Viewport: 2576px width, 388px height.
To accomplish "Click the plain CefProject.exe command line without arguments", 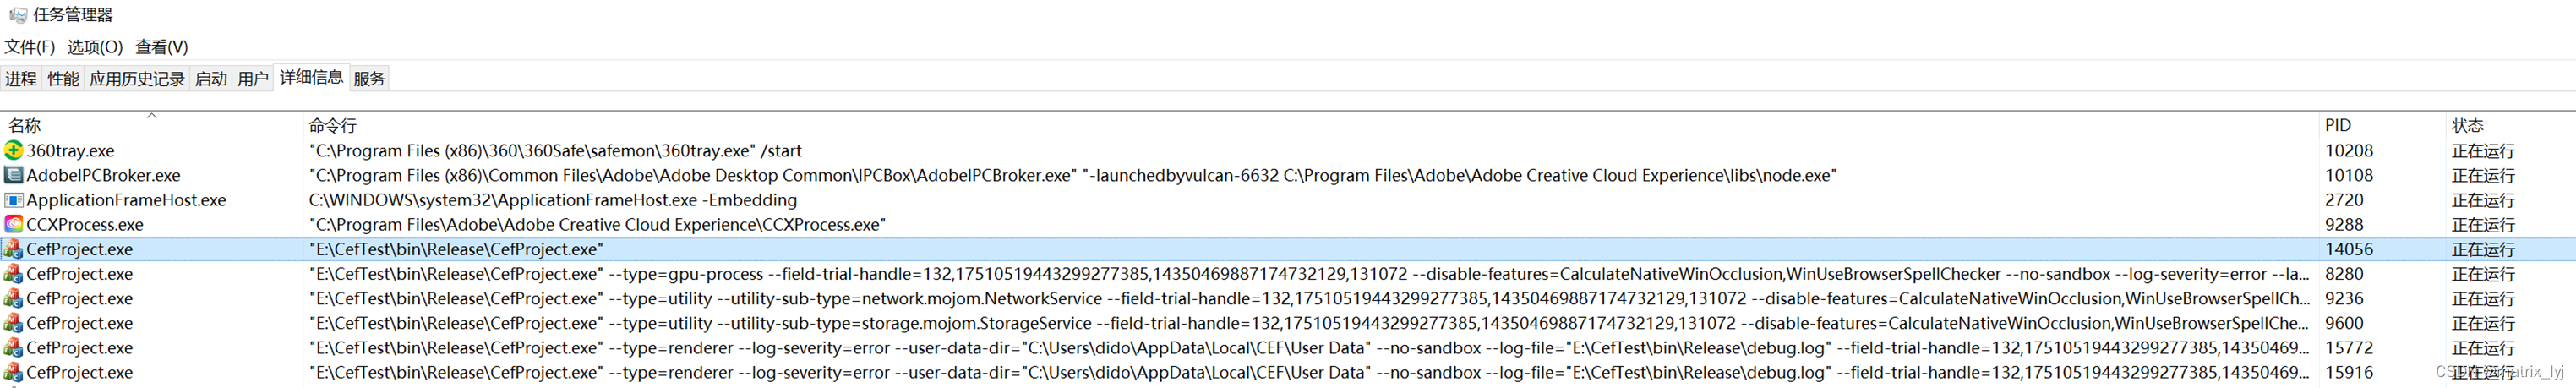I will (x=456, y=249).
